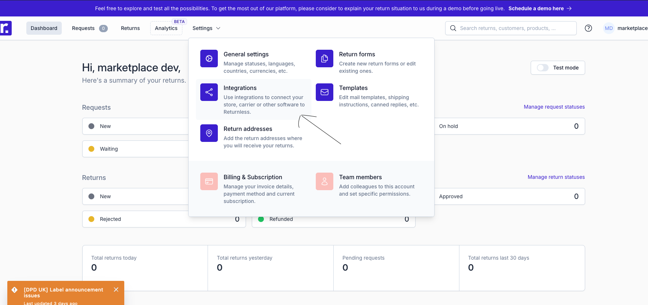Open the help question mark icon
The width and height of the screenshot is (648, 305).
pyautogui.click(x=588, y=28)
